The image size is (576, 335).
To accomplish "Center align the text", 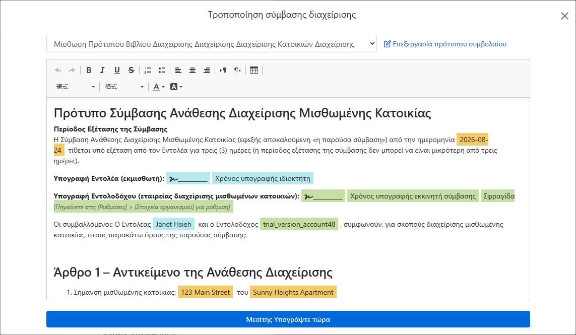I will pos(193,70).
